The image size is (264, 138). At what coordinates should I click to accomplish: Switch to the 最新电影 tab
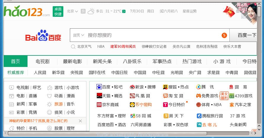73,61
